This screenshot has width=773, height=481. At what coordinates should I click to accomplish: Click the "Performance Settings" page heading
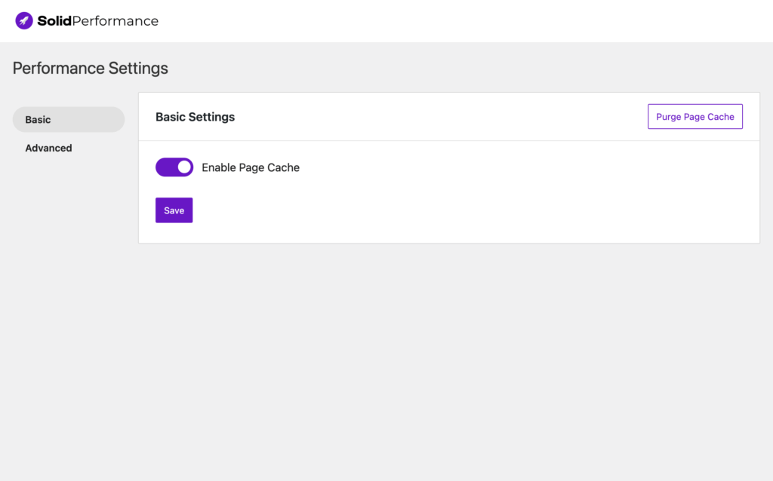[x=91, y=69]
